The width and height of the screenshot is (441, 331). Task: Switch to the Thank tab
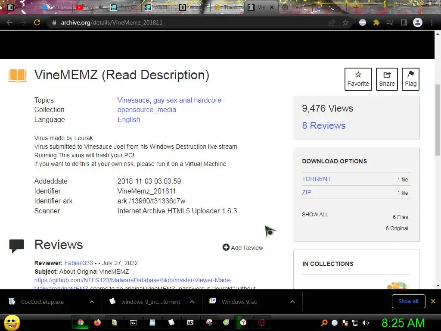click(227, 7)
